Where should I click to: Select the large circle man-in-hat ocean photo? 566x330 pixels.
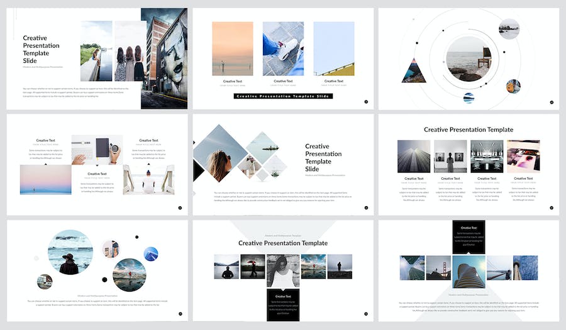tap(70, 252)
